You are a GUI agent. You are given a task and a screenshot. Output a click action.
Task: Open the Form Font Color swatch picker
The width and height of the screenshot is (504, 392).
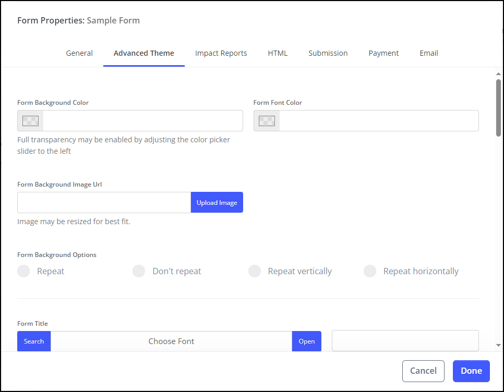[x=267, y=121]
